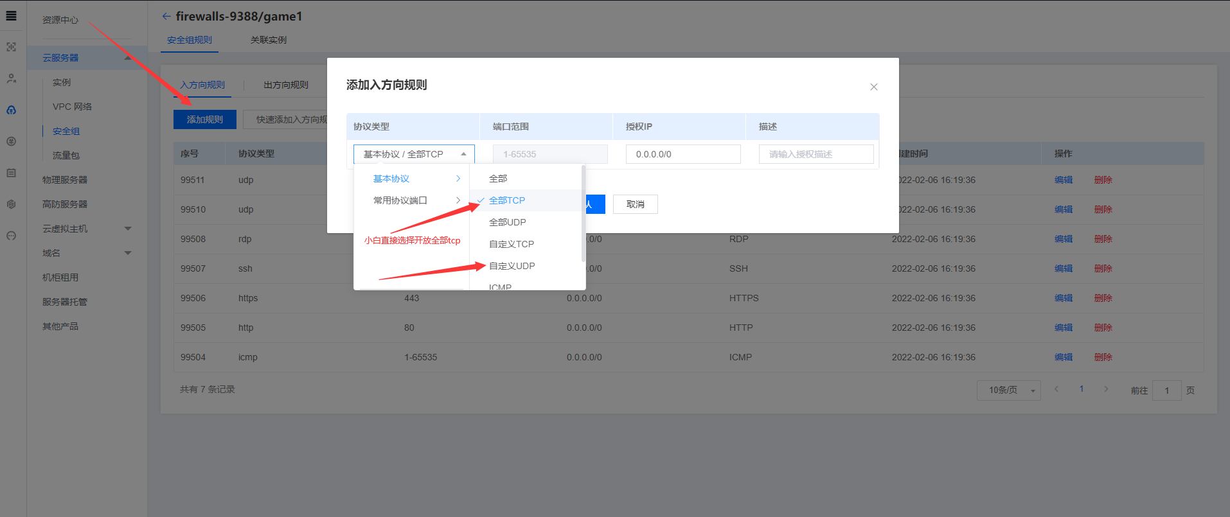Close the 添加入方向规则 dialog

(873, 87)
